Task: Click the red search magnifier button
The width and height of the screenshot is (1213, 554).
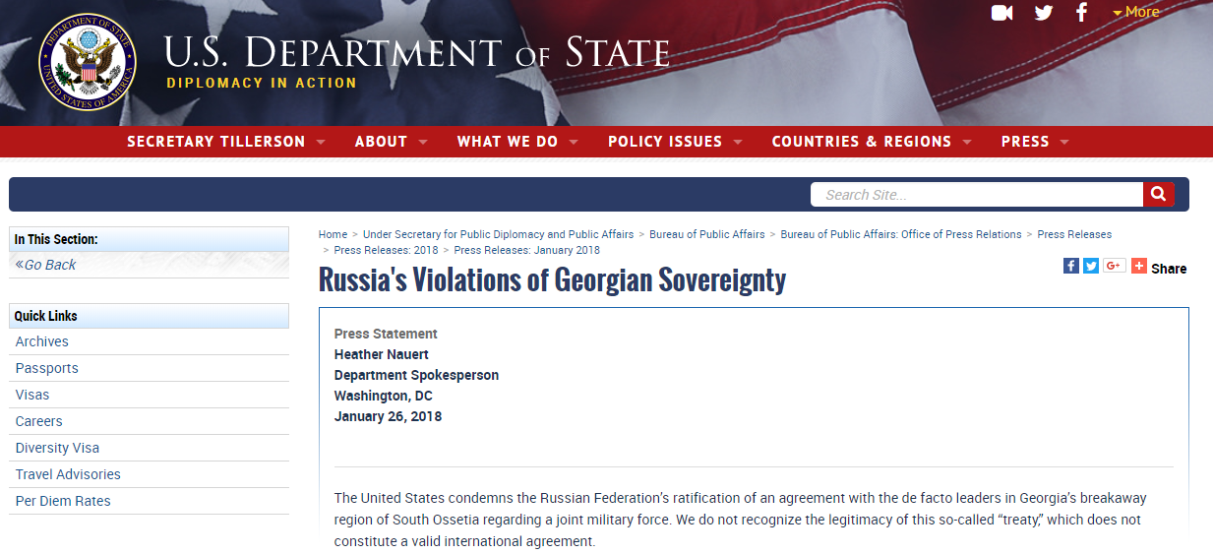Action: [1158, 195]
